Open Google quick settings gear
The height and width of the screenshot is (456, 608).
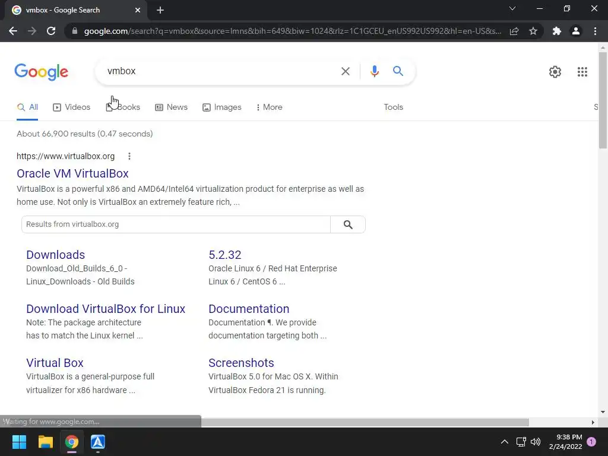[x=555, y=72]
